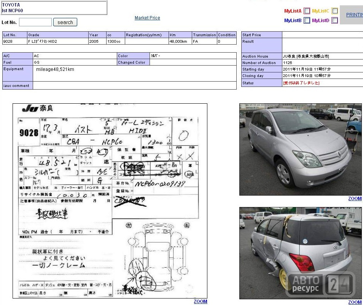Select the number of auction 1126
The image size is (363, 305).
(x=287, y=63)
